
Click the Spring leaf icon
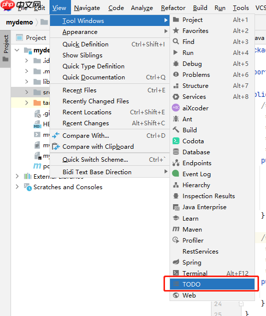[176, 262]
